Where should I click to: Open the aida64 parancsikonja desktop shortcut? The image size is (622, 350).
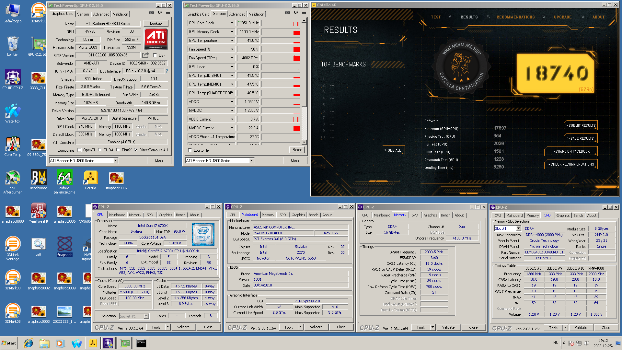coord(64,182)
